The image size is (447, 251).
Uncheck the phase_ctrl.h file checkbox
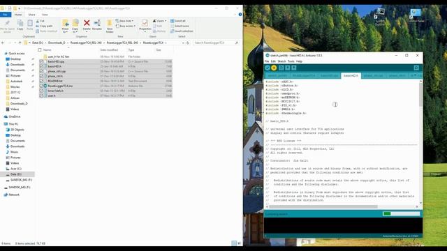41,76
